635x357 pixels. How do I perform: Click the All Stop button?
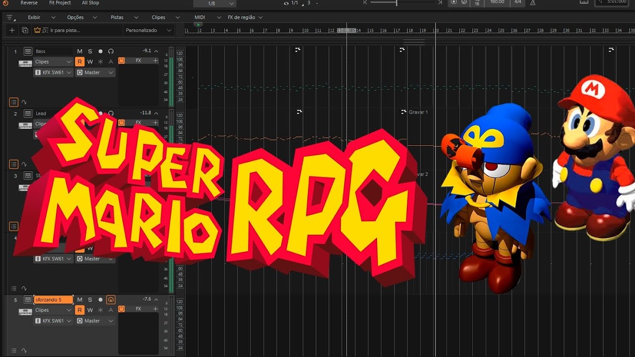(90, 3)
